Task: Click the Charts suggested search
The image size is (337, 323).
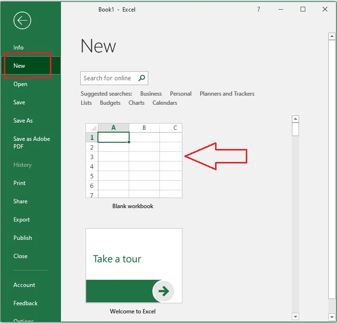Action: [x=136, y=103]
